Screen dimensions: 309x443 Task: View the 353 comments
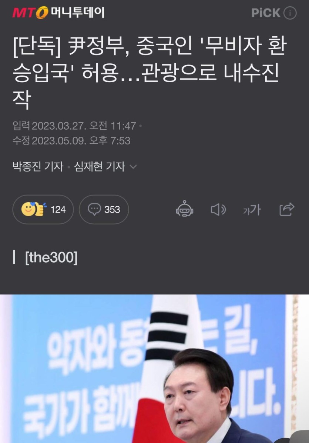click(x=104, y=209)
